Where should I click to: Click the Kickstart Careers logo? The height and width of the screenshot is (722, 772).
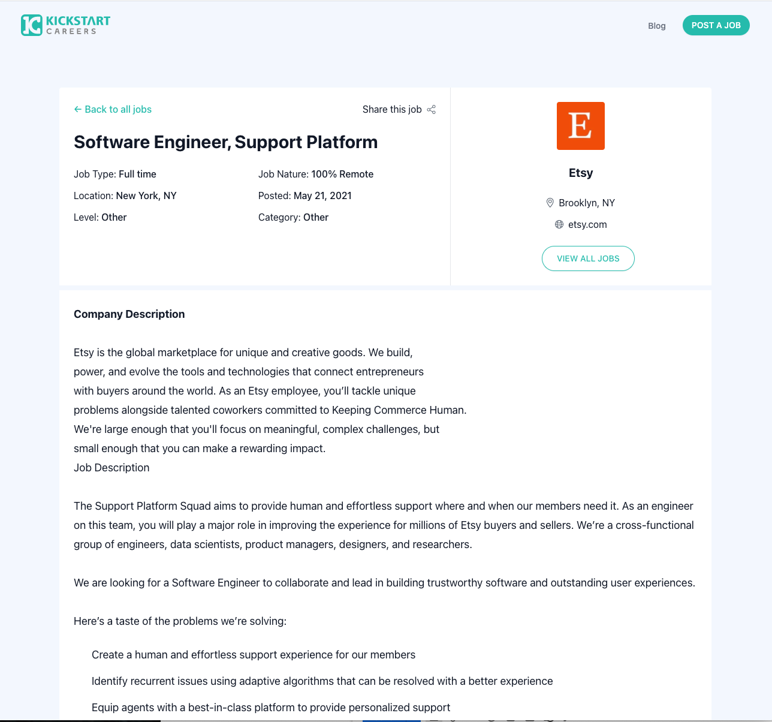65,25
